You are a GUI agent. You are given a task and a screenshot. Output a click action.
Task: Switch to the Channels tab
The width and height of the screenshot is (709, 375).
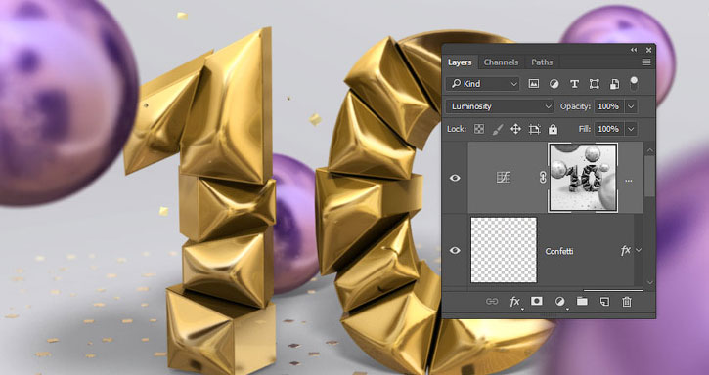(501, 62)
